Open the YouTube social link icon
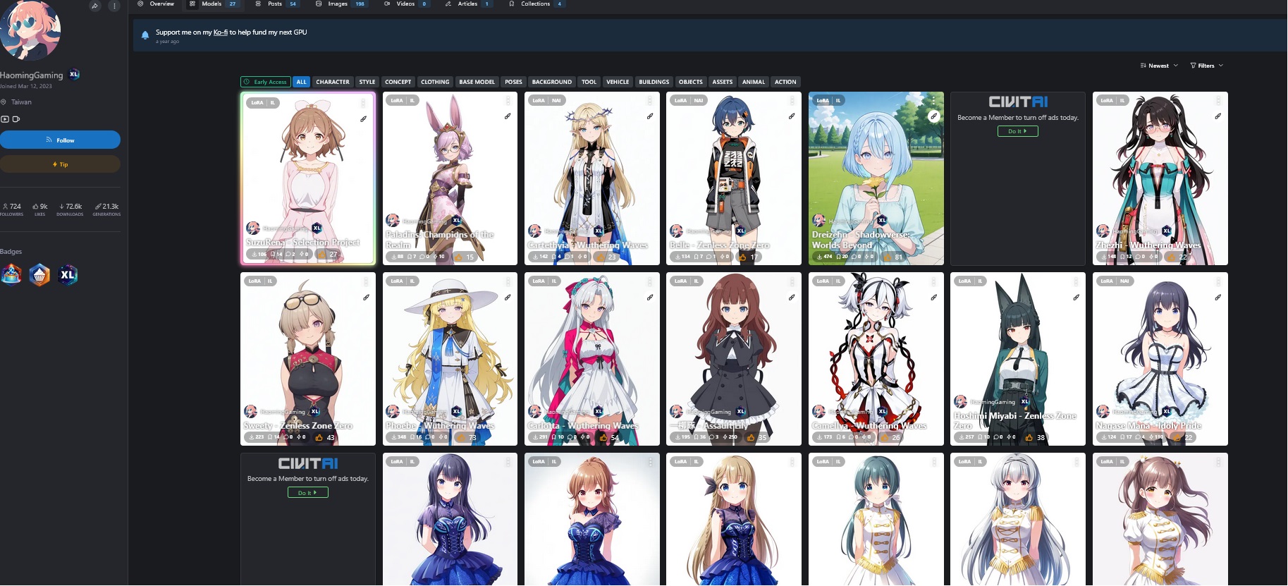The image size is (1288, 586). pos(5,119)
